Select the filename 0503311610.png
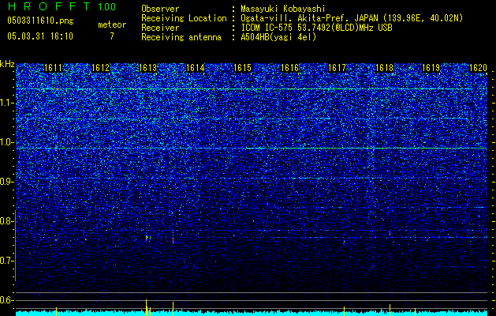The height and width of the screenshot is (316, 496). [40, 21]
